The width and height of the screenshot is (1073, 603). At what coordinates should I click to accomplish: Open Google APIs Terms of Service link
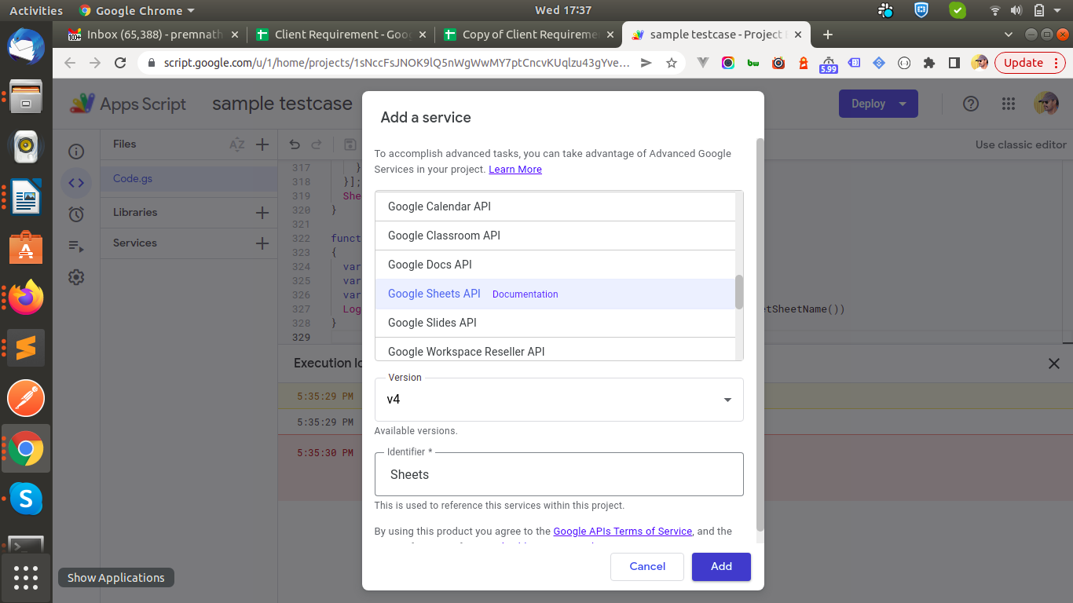[x=623, y=532]
